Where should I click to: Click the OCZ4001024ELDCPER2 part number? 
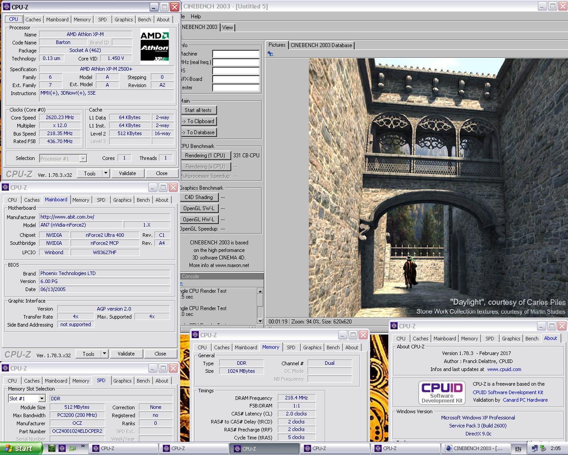coord(77,431)
